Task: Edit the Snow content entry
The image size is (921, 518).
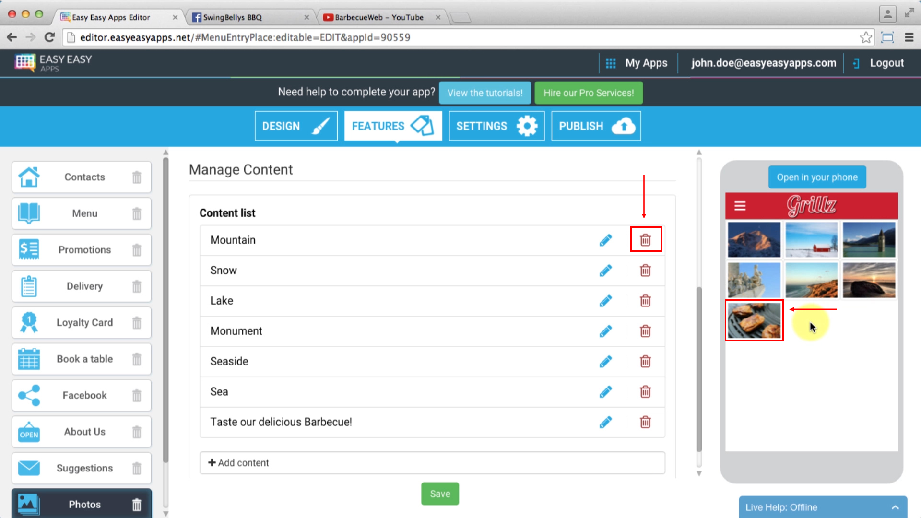Action: coord(606,270)
